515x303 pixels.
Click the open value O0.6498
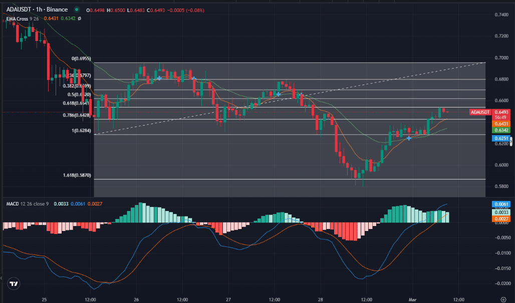click(x=95, y=10)
